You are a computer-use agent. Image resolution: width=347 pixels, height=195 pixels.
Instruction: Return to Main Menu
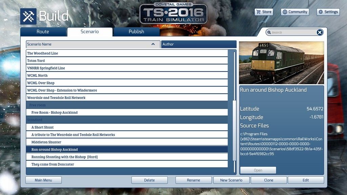(43, 180)
